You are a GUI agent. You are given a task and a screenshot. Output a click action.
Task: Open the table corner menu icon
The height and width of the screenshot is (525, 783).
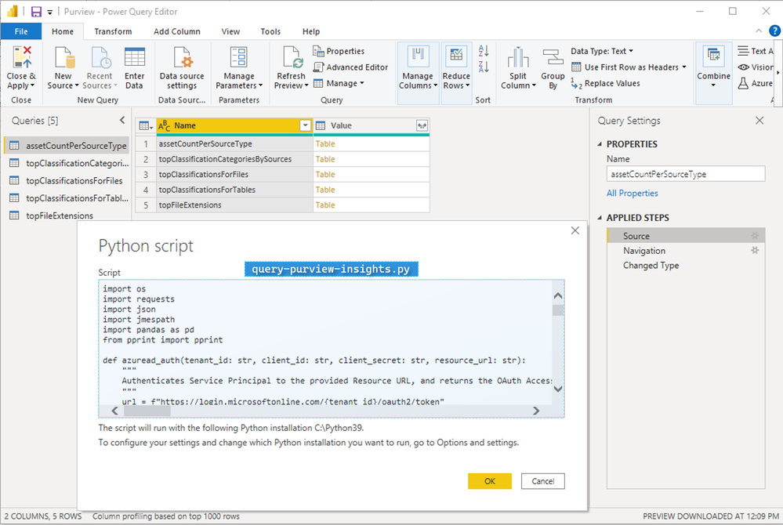point(145,125)
